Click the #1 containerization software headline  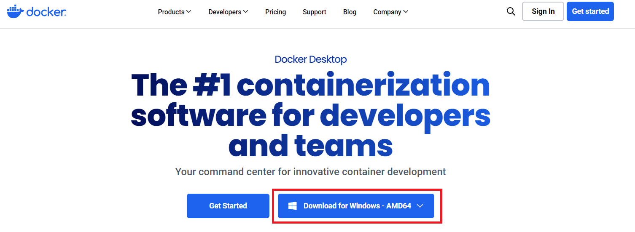(x=311, y=115)
